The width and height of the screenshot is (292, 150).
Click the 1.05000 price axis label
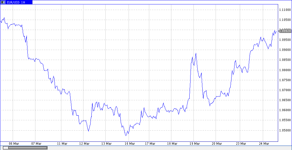[x=285, y=130]
